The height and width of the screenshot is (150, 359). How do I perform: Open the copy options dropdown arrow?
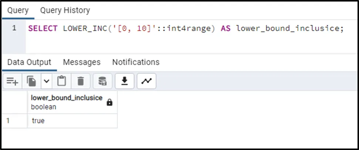(x=47, y=81)
